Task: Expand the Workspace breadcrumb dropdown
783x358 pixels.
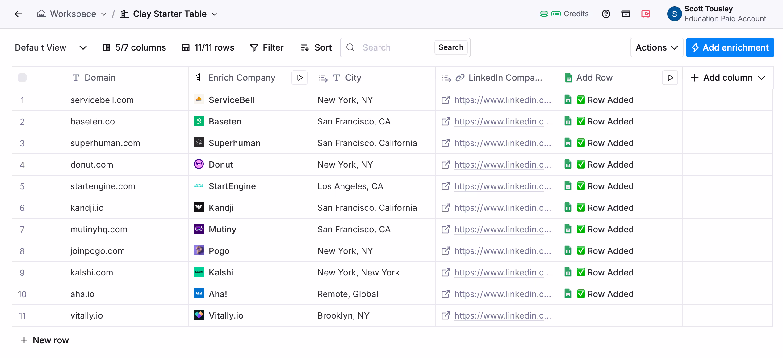Action: coord(104,14)
